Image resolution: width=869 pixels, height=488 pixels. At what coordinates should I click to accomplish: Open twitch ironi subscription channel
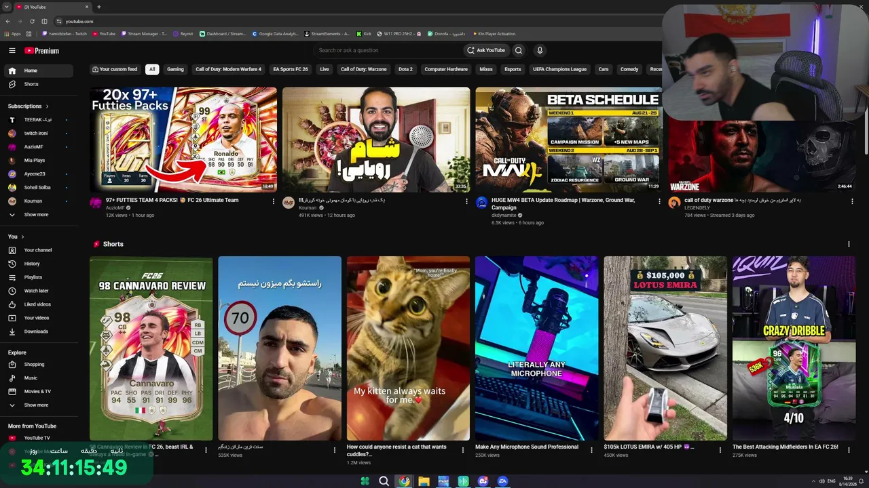coord(38,134)
